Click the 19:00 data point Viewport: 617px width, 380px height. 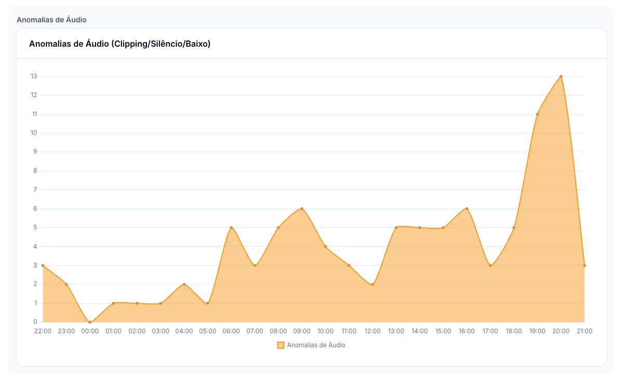pyautogui.click(x=538, y=114)
